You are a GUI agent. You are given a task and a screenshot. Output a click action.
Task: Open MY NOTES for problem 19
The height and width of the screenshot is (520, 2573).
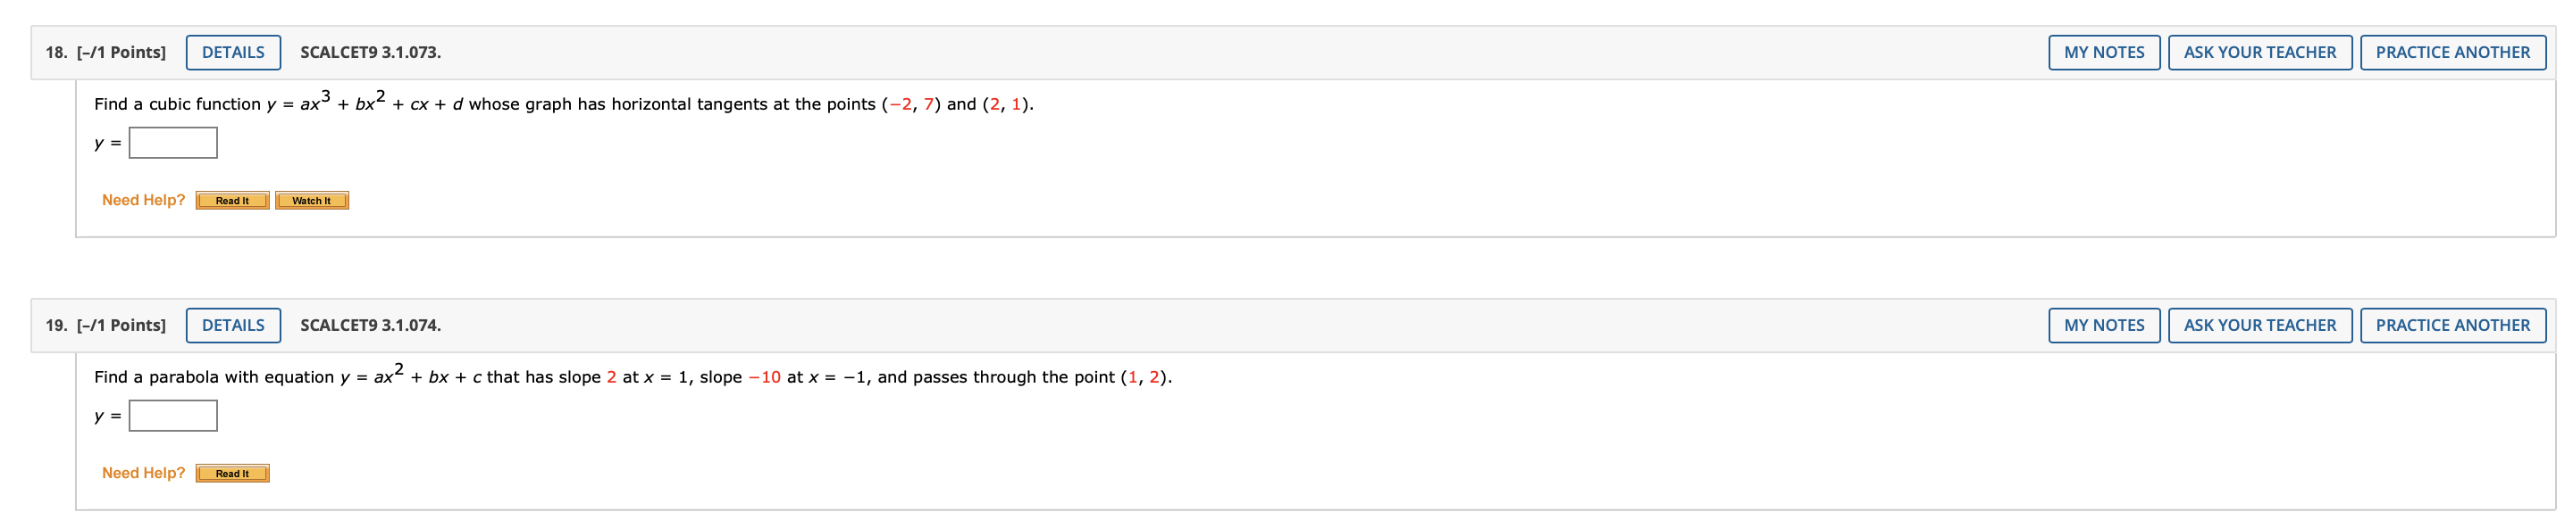(x=2102, y=325)
